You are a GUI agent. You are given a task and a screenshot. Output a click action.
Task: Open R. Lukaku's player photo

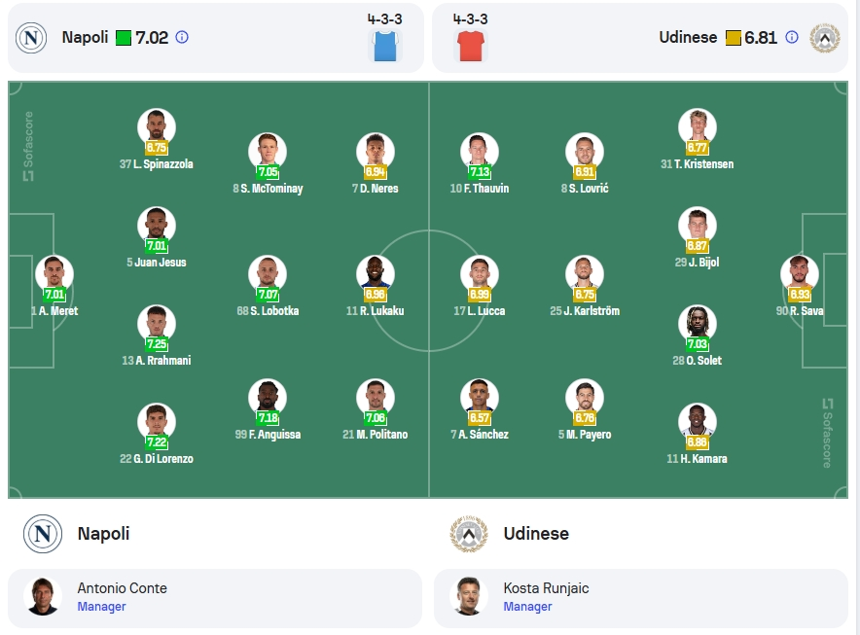point(376,272)
